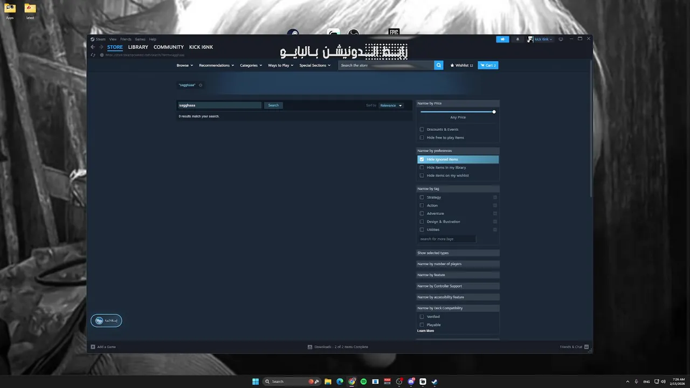
Task: Open Chrome from the taskbar
Action: (x=351, y=382)
